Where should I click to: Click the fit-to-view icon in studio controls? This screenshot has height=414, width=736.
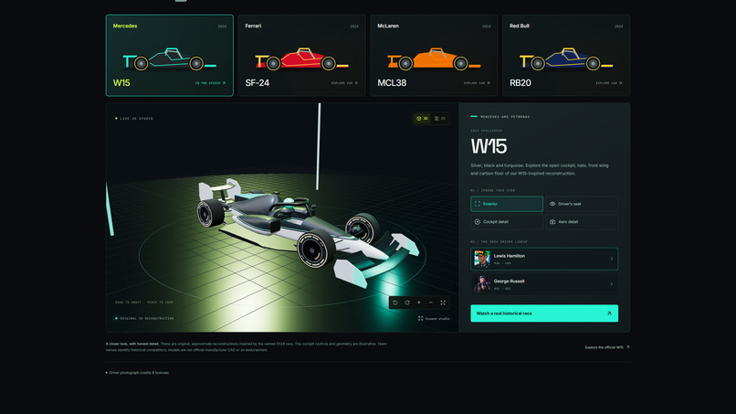coord(443,303)
